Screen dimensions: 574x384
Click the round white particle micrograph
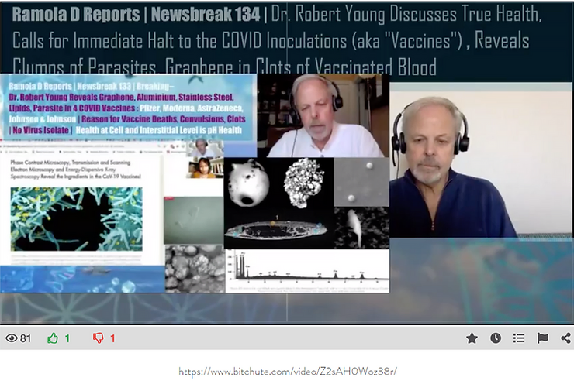pyautogui.click(x=250, y=183)
